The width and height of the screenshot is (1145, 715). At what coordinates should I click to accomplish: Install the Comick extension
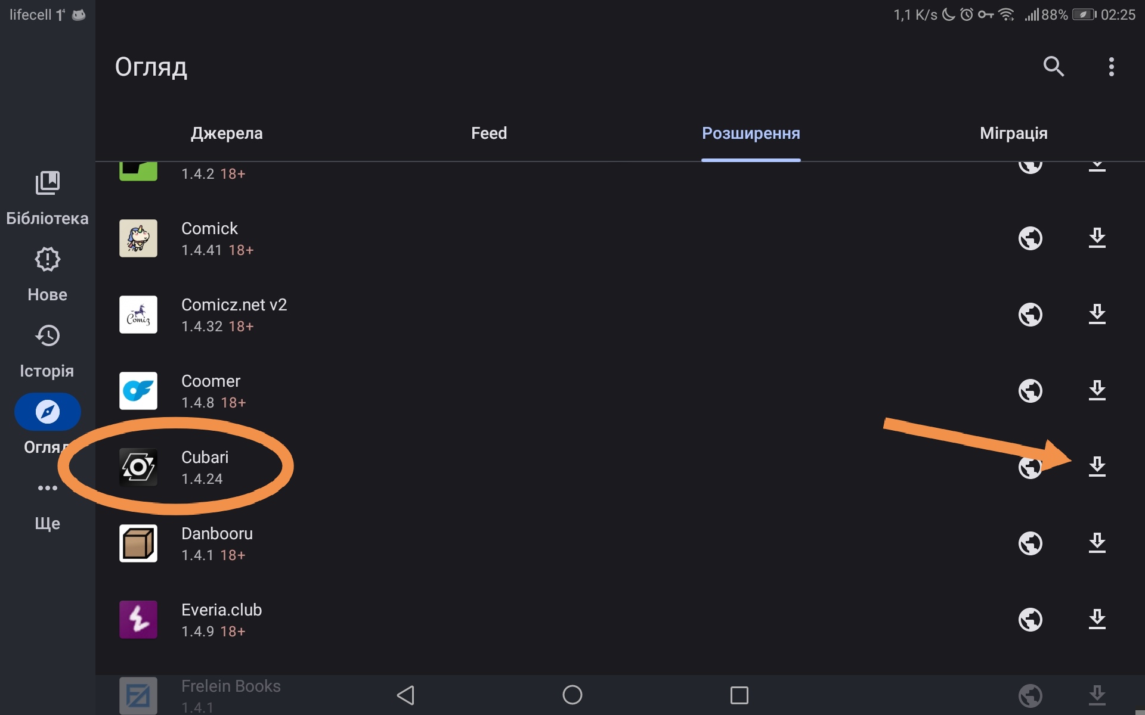point(1097,238)
